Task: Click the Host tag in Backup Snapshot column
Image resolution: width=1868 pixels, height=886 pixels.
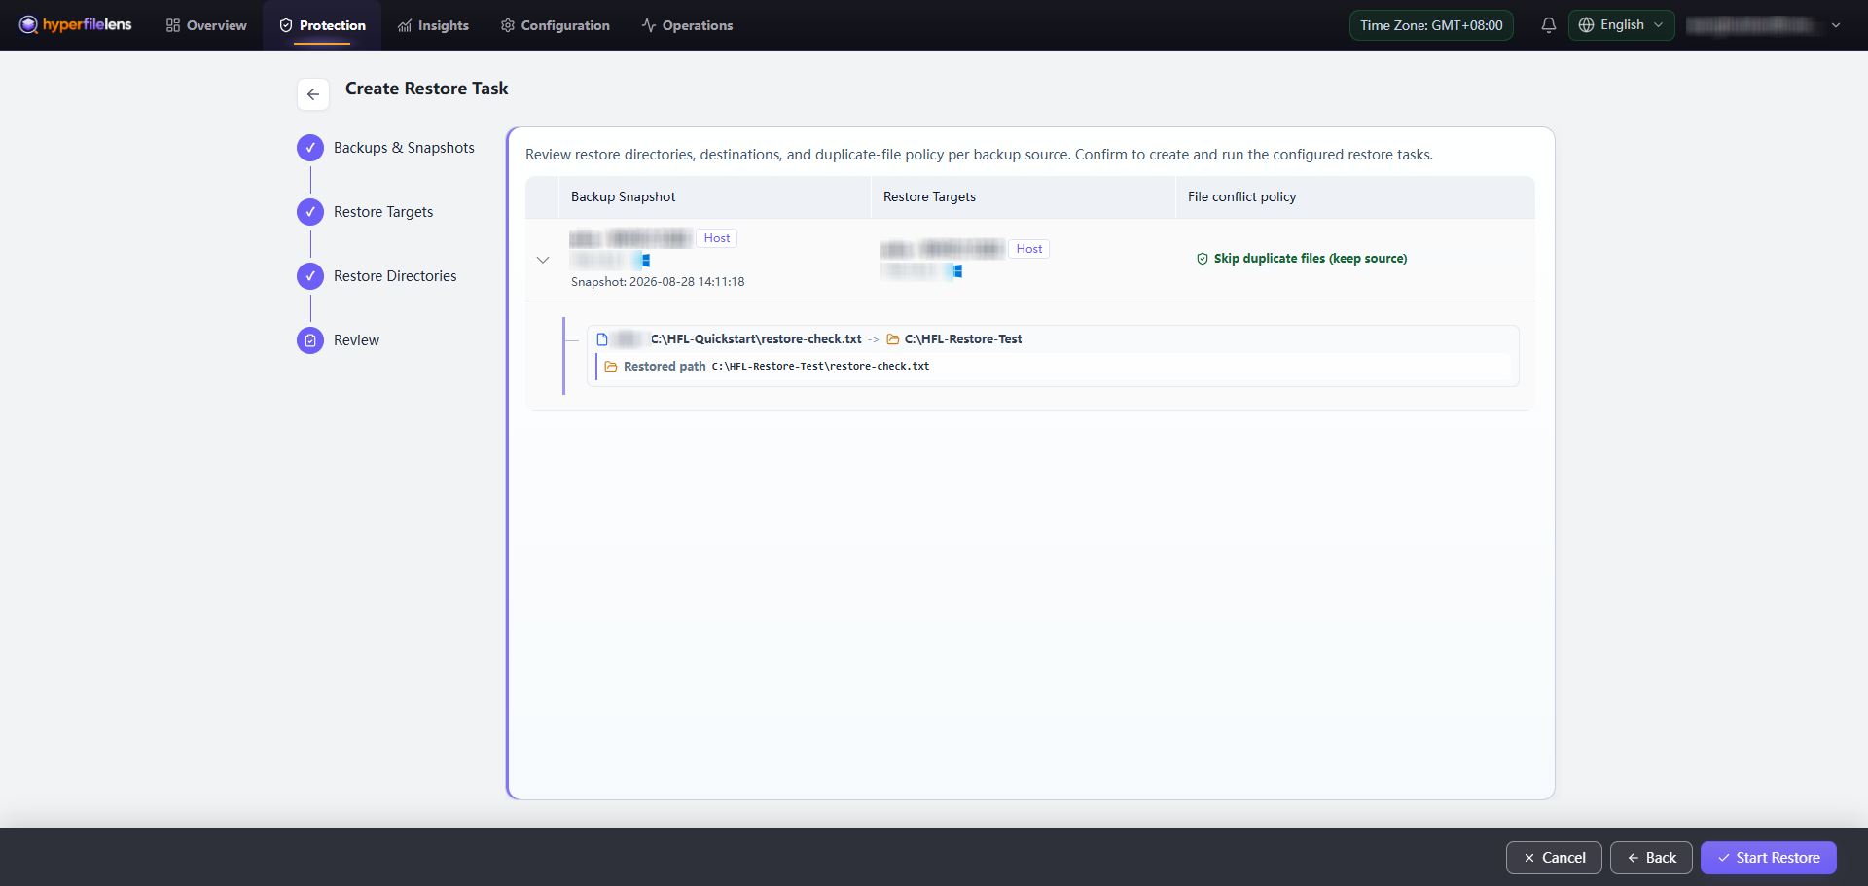Action: coord(717,238)
